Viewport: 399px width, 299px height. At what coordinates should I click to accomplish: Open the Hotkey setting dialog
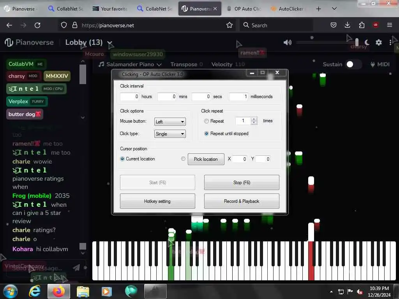coord(157,201)
